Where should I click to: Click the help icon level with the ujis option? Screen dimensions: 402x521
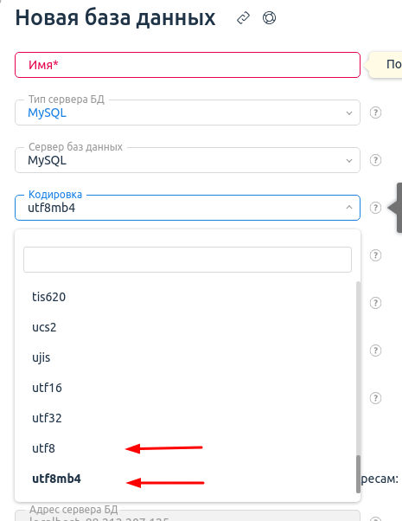coord(375,351)
